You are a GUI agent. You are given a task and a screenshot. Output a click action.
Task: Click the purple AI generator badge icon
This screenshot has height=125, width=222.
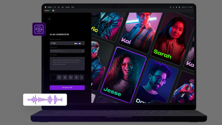pyautogui.click(x=39, y=29)
